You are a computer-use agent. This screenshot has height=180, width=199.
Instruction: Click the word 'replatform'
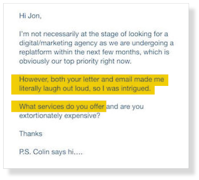click(x=35, y=52)
